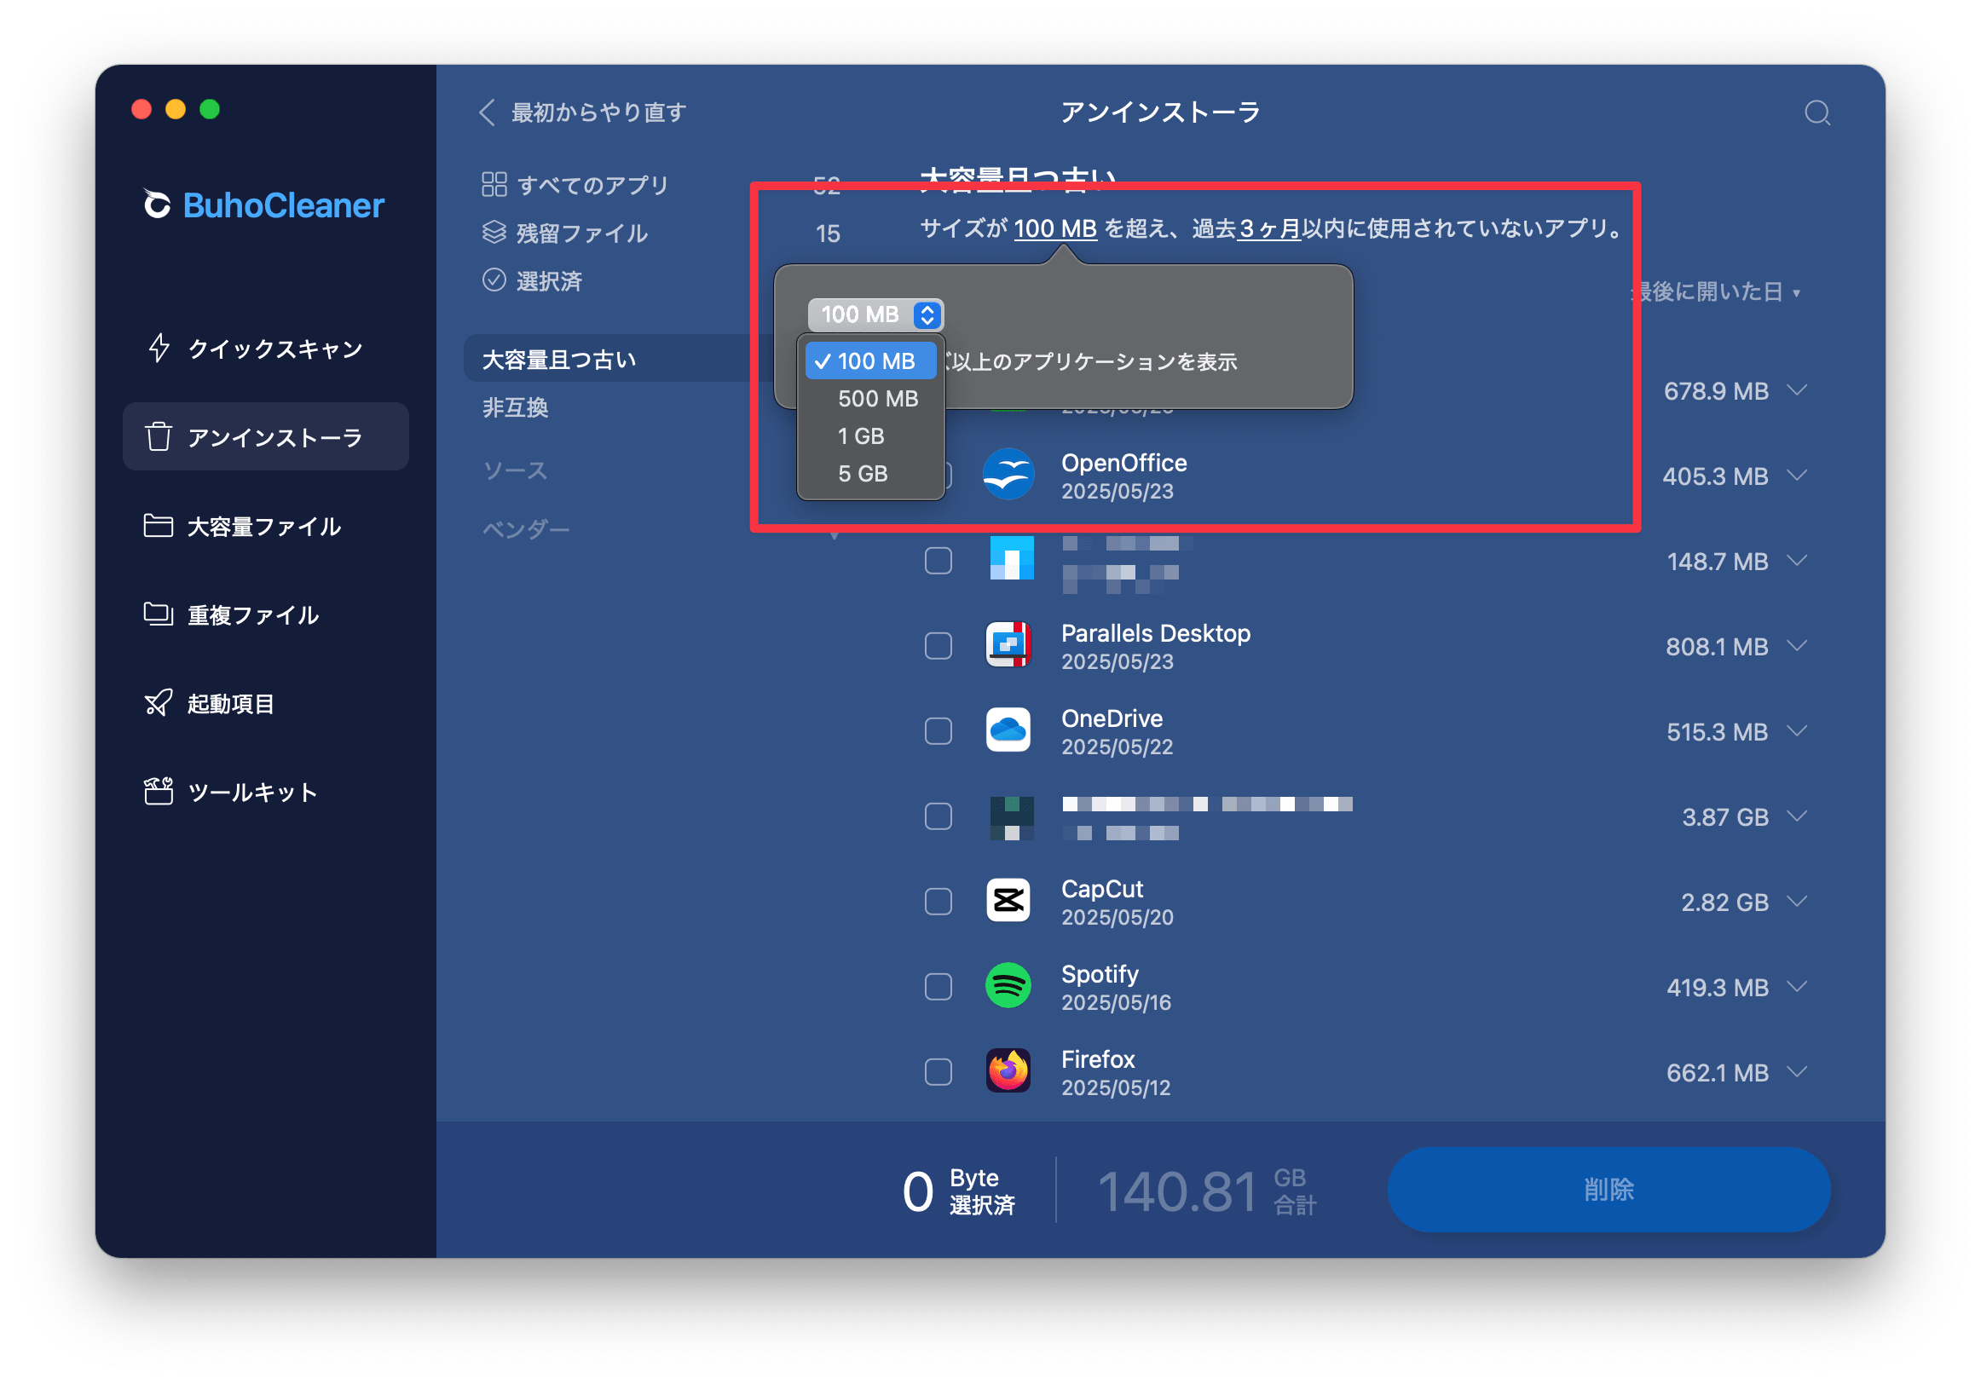Click the OpenOffice app icon
This screenshot has width=1981, height=1384.
click(1008, 475)
